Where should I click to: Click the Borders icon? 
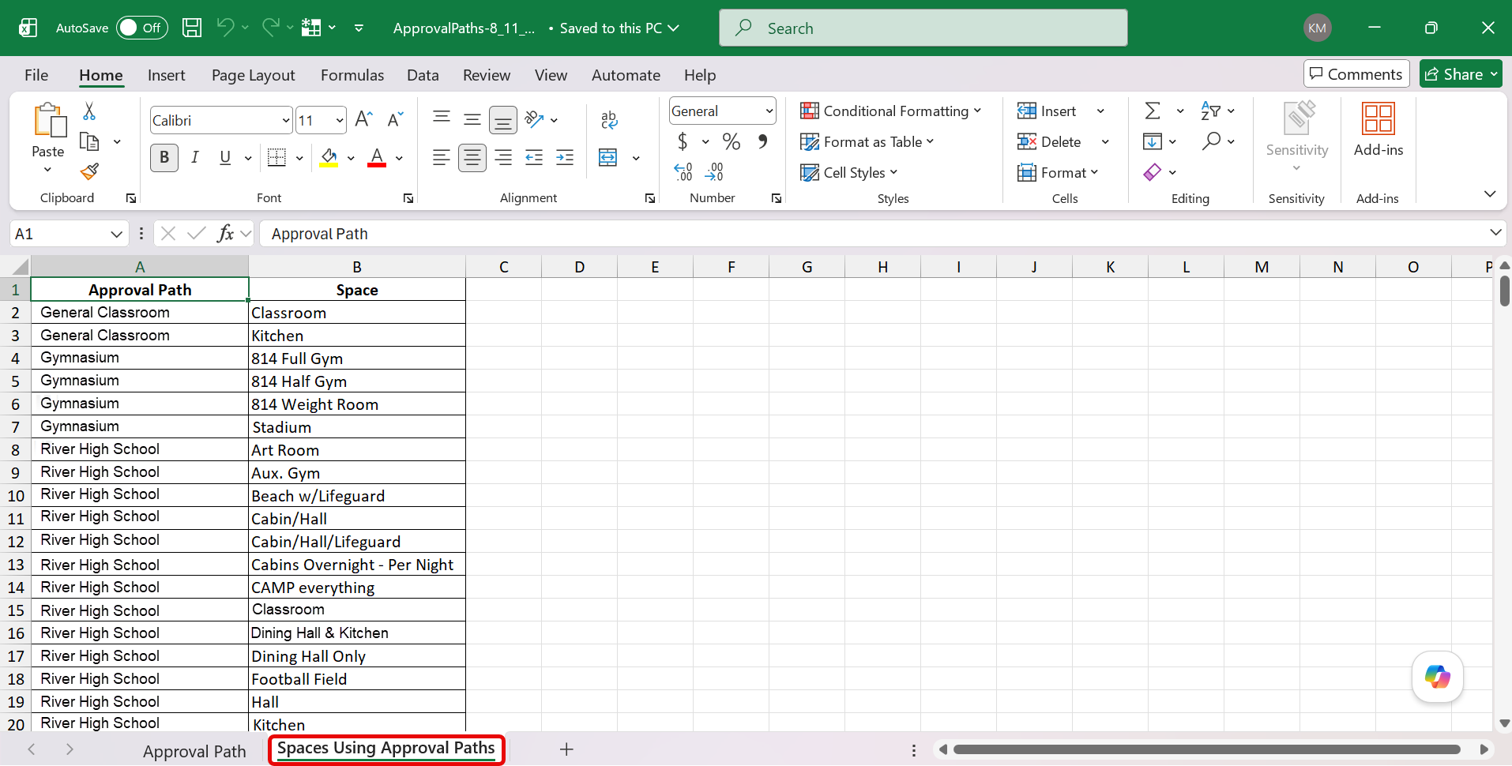276,157
